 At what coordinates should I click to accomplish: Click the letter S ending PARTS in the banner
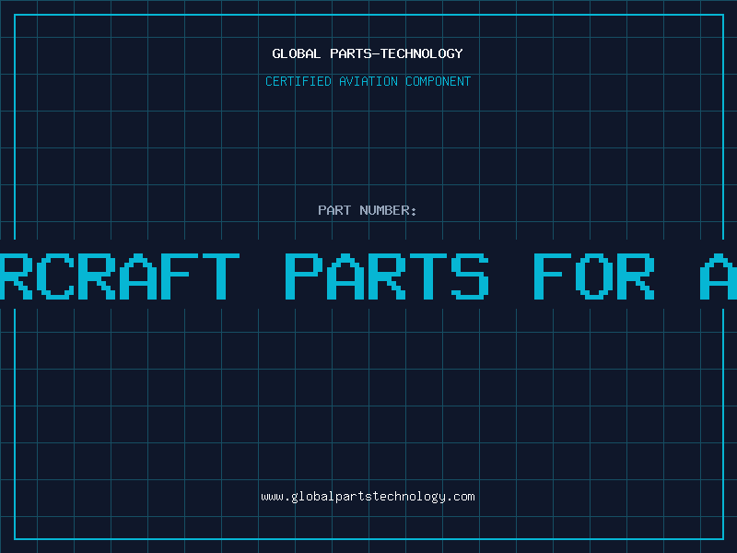470,276
